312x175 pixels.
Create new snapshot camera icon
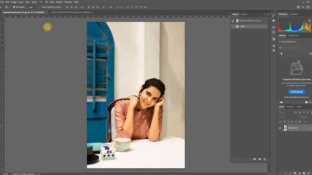click(x=260, y=159)
